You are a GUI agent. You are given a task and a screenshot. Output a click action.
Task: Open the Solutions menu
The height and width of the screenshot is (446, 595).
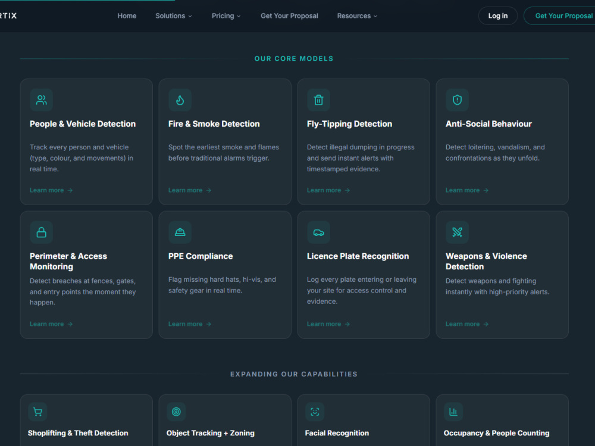click(x=173, y=16)
